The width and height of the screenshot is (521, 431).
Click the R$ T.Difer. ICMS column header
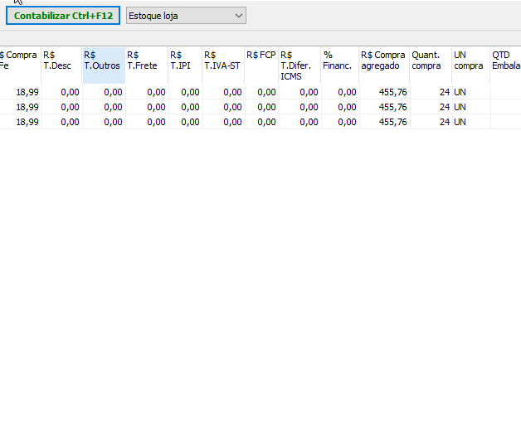299,65
